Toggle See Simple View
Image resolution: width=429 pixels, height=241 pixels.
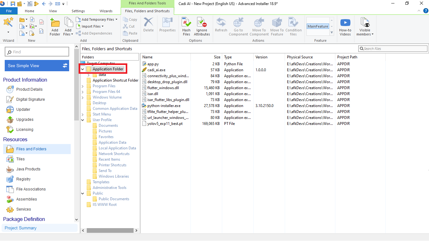pos(37,66)
